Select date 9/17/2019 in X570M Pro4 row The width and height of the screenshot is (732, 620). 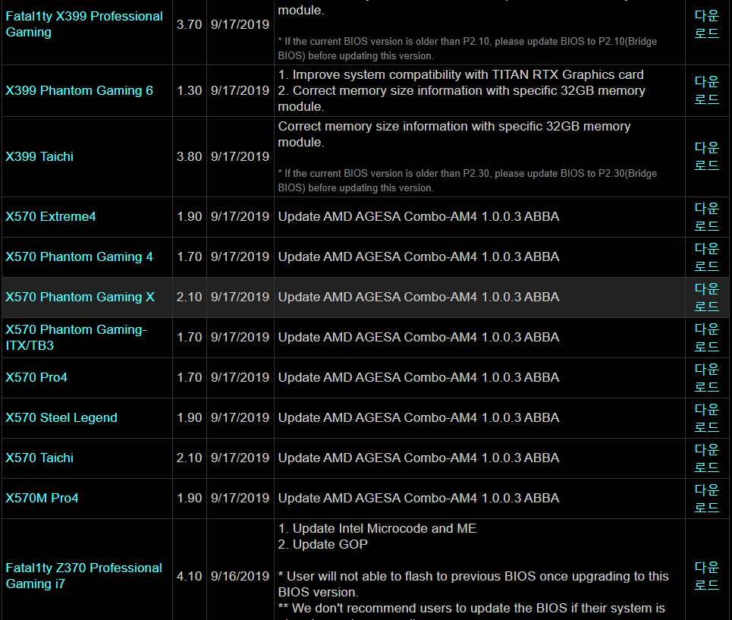(x=240, y=498)
